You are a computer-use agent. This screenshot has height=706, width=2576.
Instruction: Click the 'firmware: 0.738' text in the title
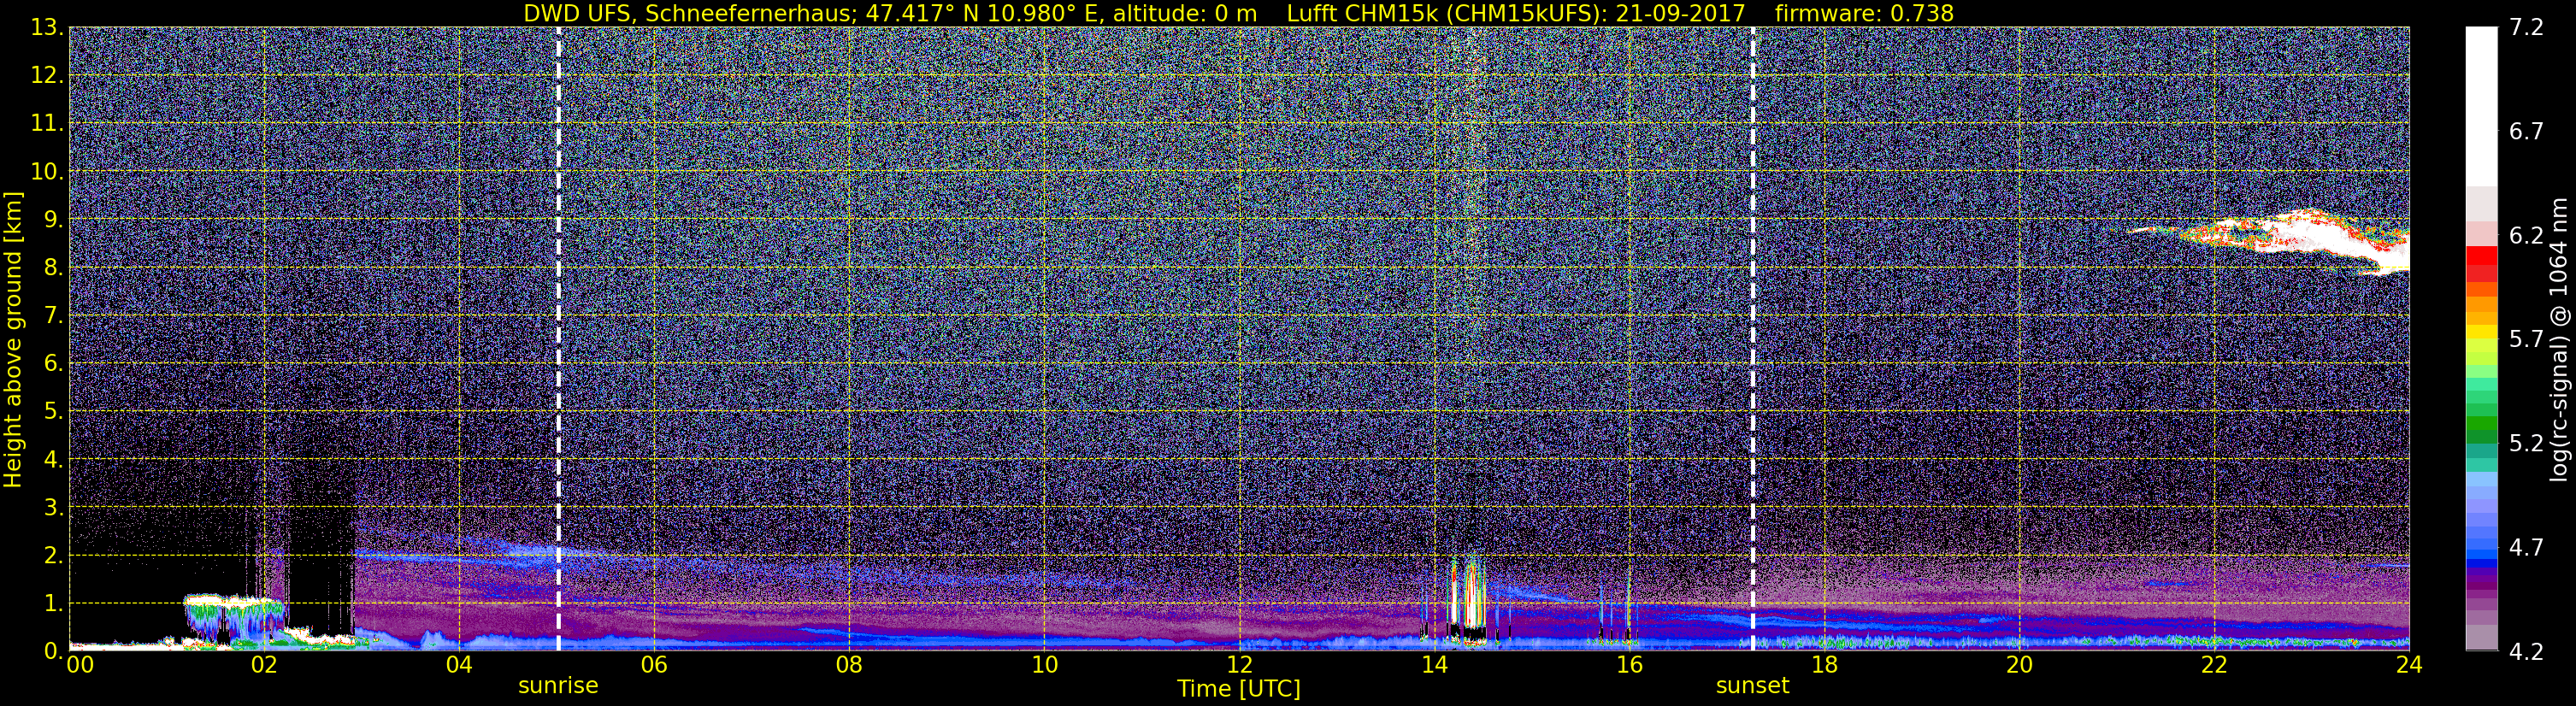coord(1864,13)
